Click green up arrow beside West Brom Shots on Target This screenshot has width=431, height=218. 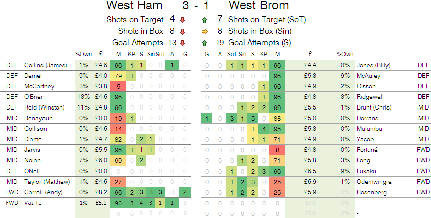204,20
